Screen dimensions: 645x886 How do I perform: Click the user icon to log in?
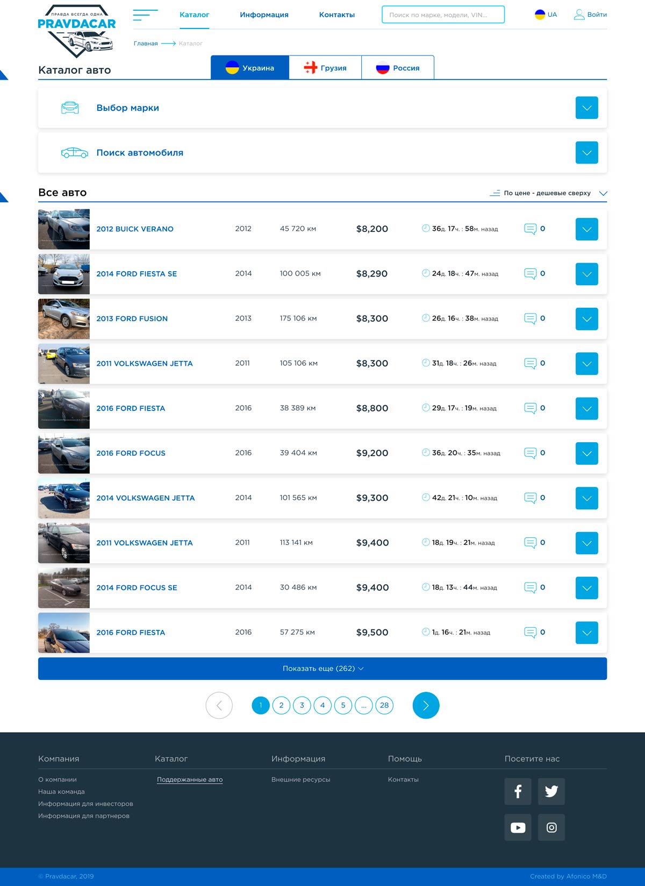(x=579, y=15)
